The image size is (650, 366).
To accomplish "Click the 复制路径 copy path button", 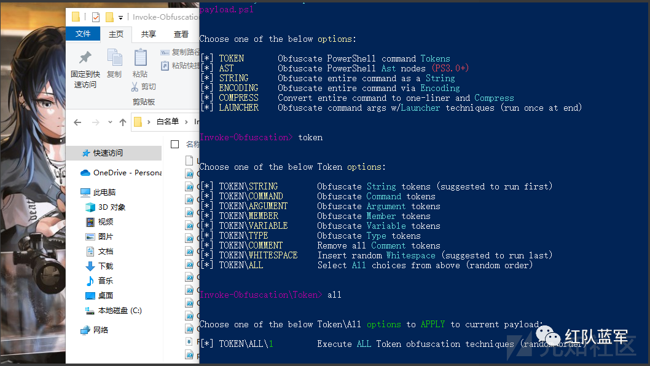I will click(180, 52).
